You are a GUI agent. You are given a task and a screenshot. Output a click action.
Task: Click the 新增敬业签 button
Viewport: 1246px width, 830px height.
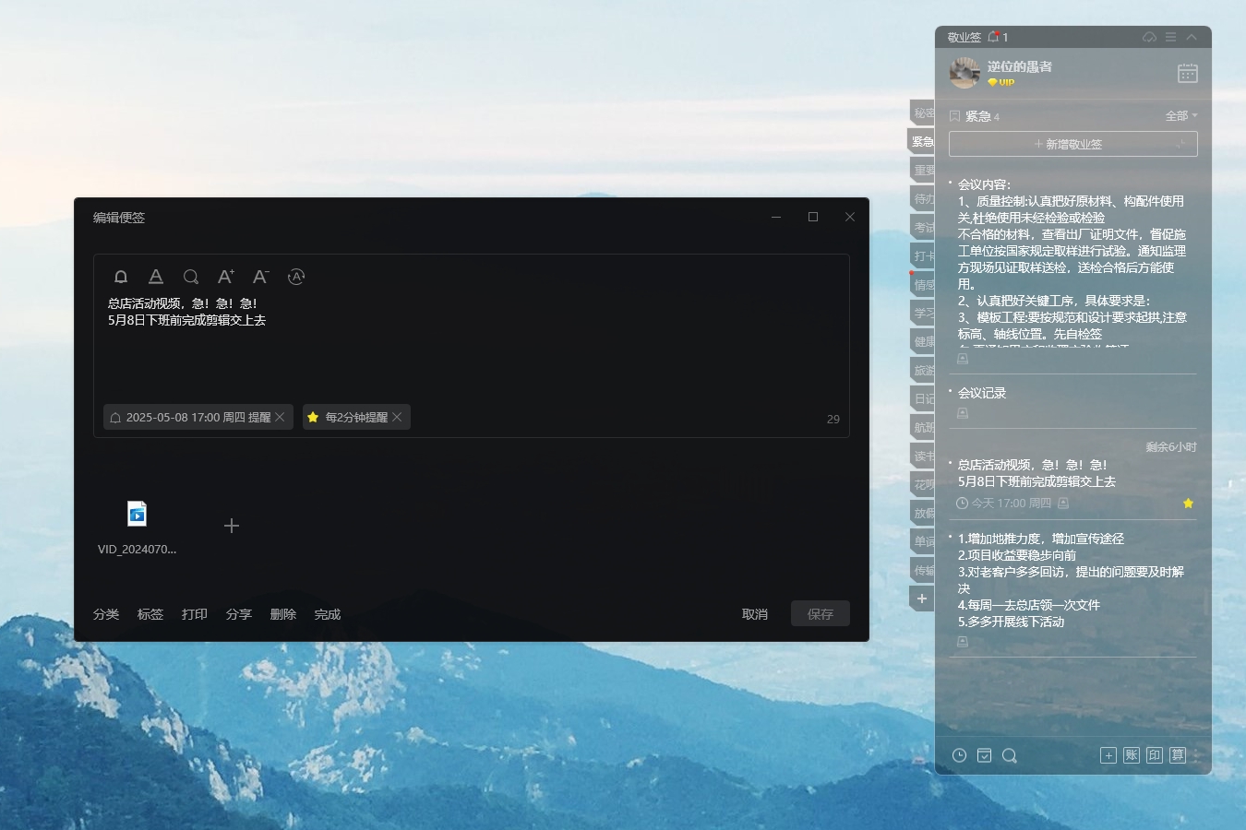pyautogui.click(x=1073, y=144)
